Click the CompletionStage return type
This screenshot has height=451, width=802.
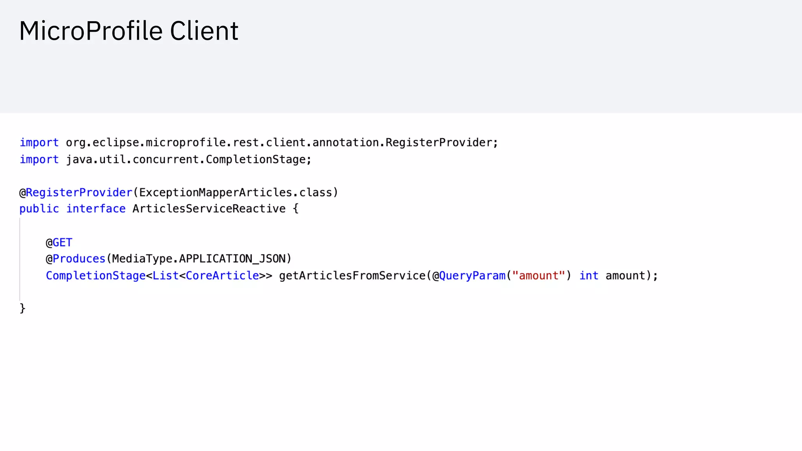[x=96, y=276]
